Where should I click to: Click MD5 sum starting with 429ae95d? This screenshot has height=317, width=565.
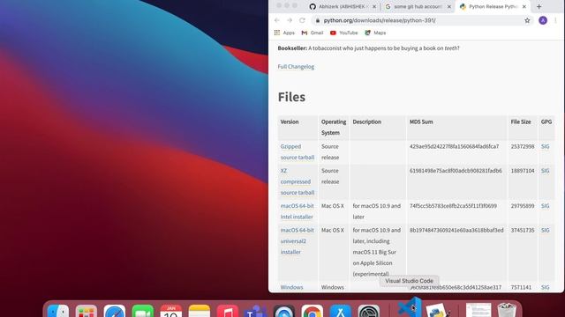(x=454, y=146)
